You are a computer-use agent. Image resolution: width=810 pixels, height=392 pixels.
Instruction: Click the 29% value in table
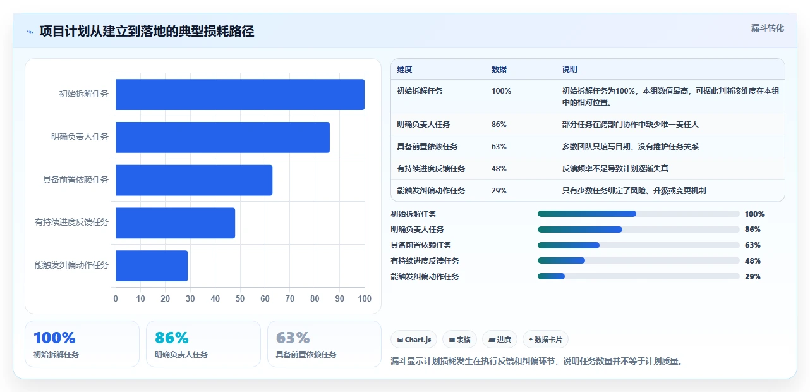tap(499, 191)
